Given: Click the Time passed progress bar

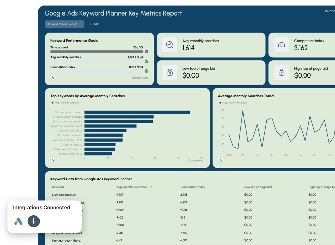Looking at the screenshot, I should pyautogui.click(x=96, y=51).
